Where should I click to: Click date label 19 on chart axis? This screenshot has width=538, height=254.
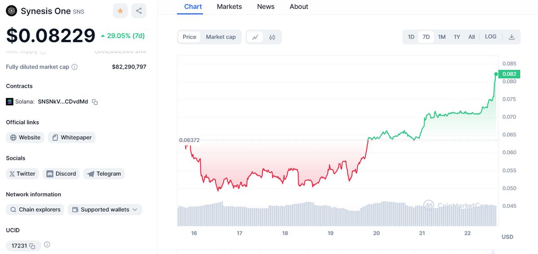click(330, 233)
